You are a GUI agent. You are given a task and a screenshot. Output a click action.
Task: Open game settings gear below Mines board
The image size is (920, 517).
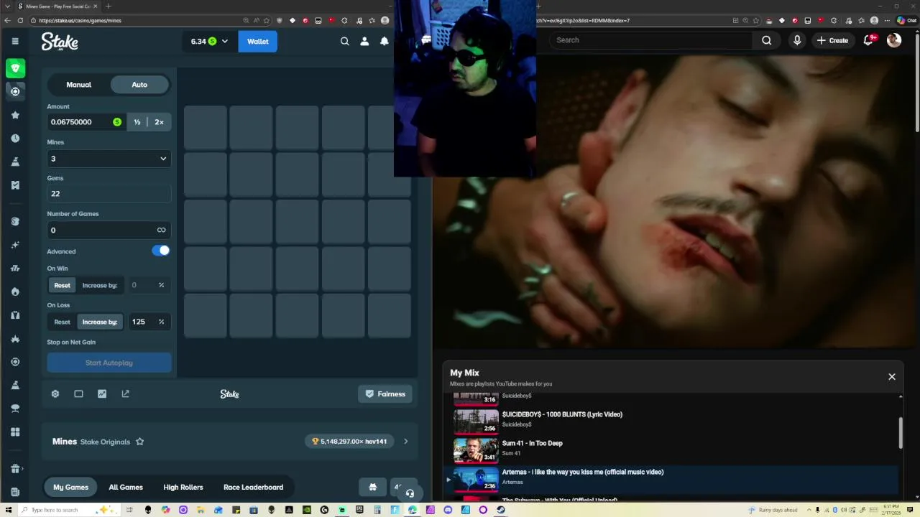(55, 393)
